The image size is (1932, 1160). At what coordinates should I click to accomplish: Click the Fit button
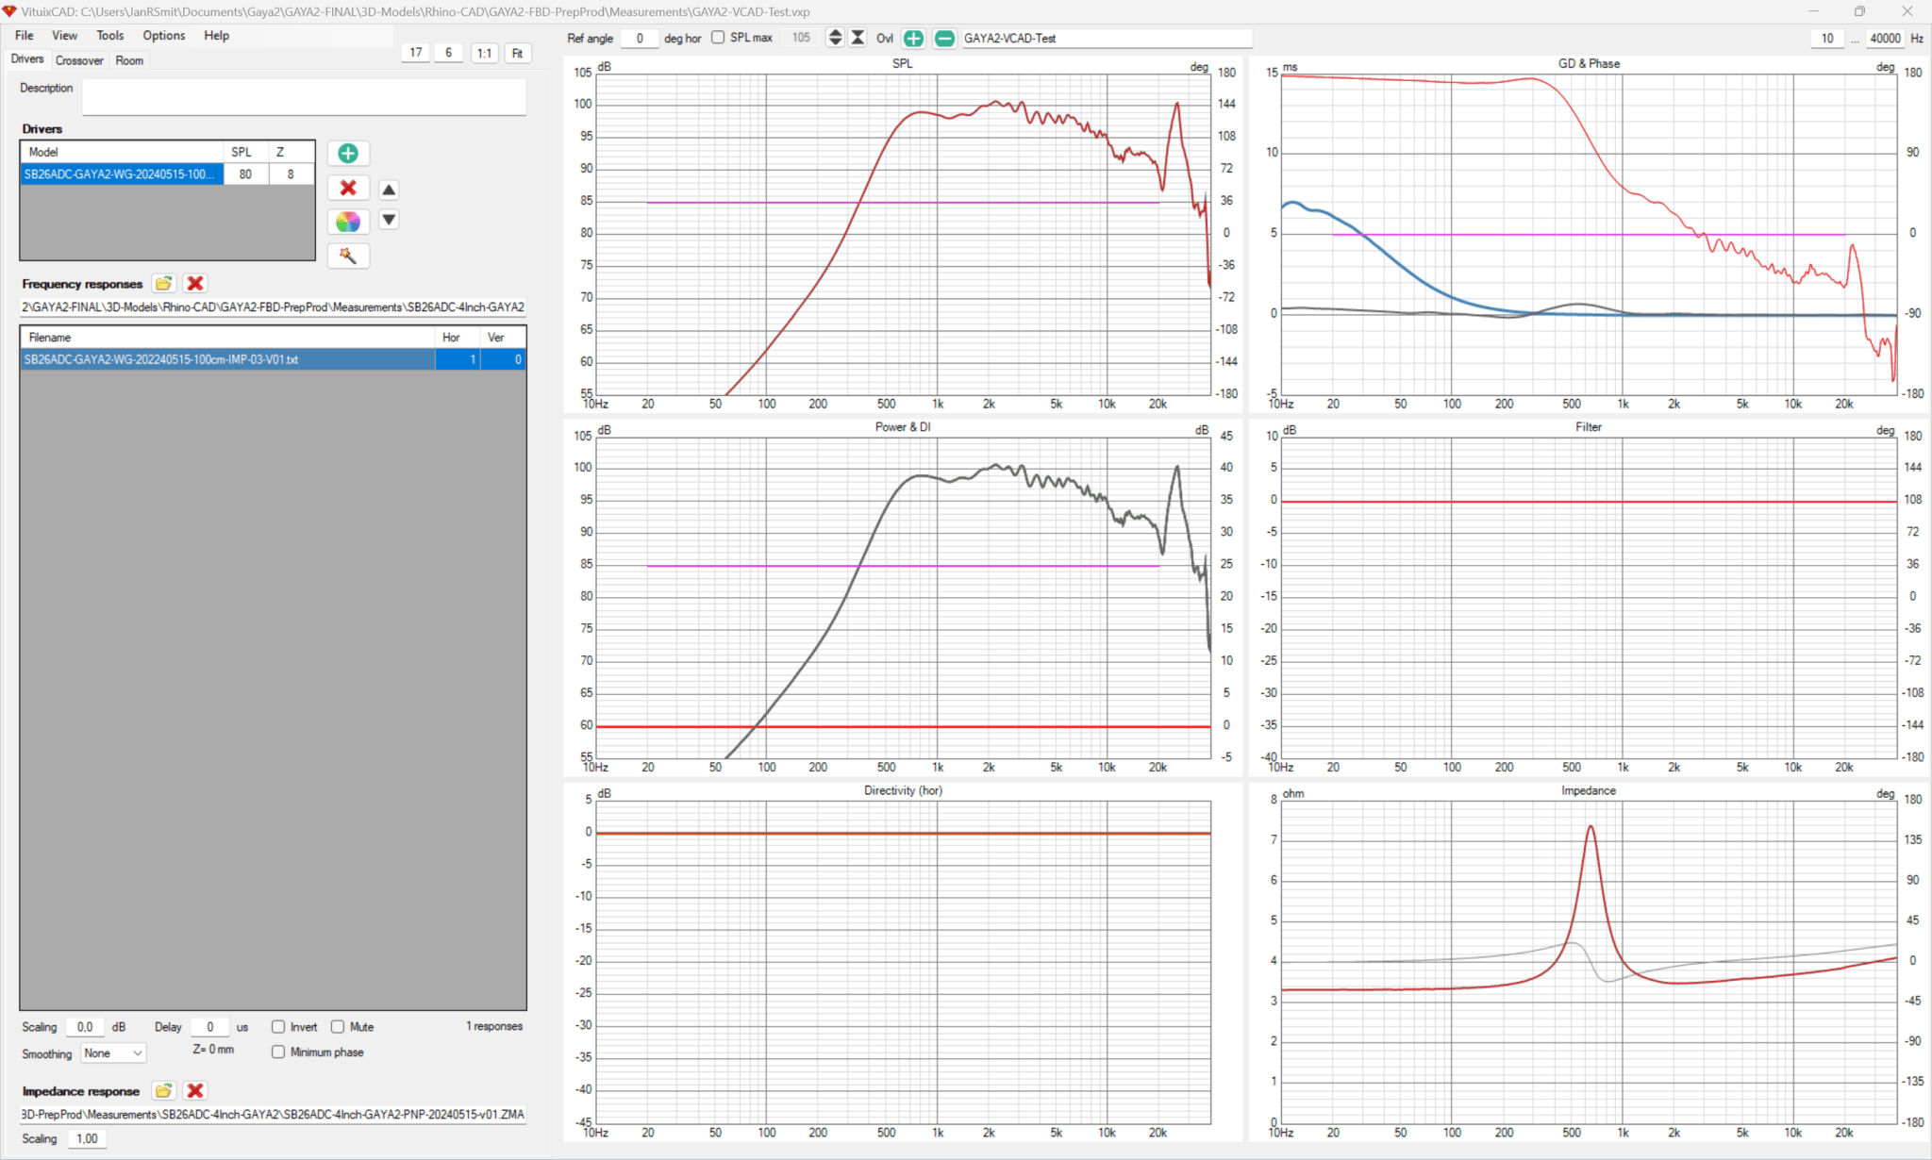click(517, 53)
